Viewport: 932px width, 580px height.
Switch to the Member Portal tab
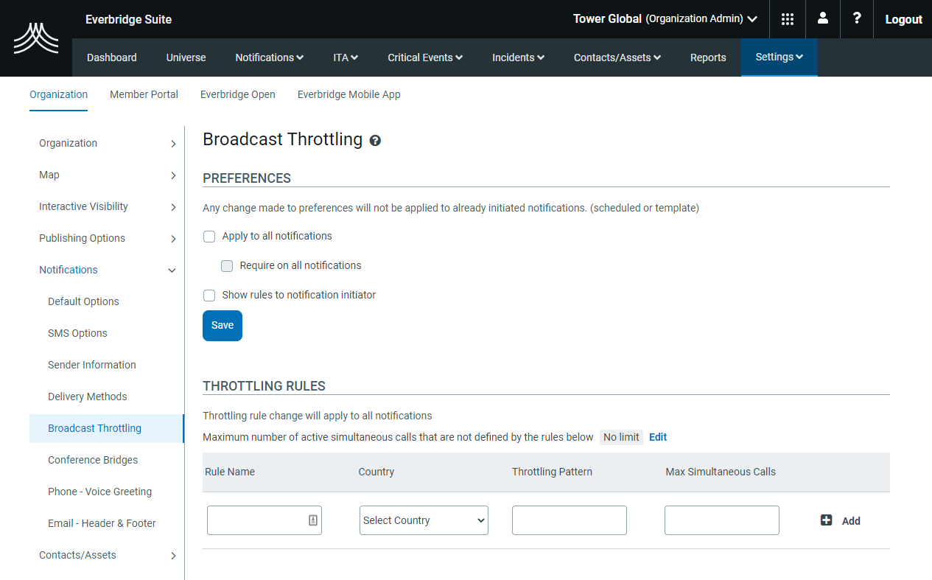(x=144, y=94)
